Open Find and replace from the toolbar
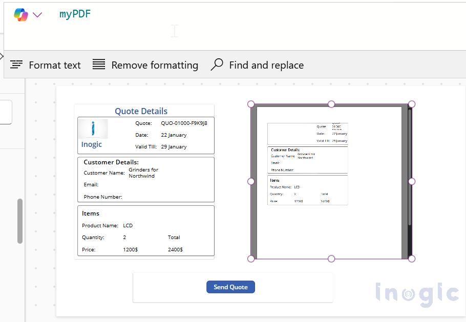The width and height of the screenshot is (466, 322). [266, 65]
